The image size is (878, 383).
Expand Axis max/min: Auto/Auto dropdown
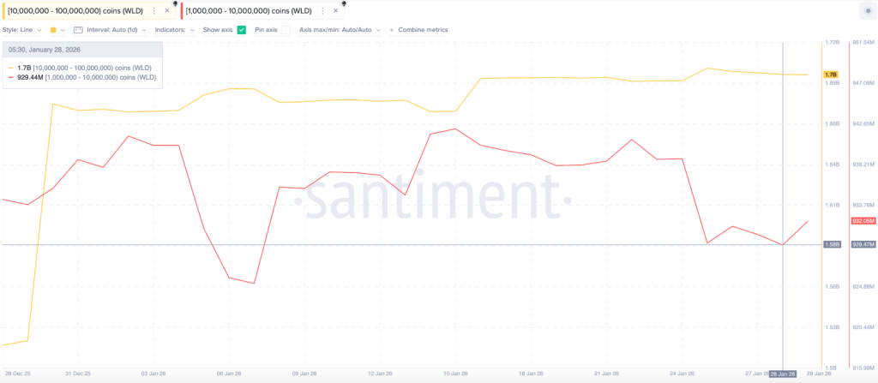pyautogui.click(x=340, y=29)
